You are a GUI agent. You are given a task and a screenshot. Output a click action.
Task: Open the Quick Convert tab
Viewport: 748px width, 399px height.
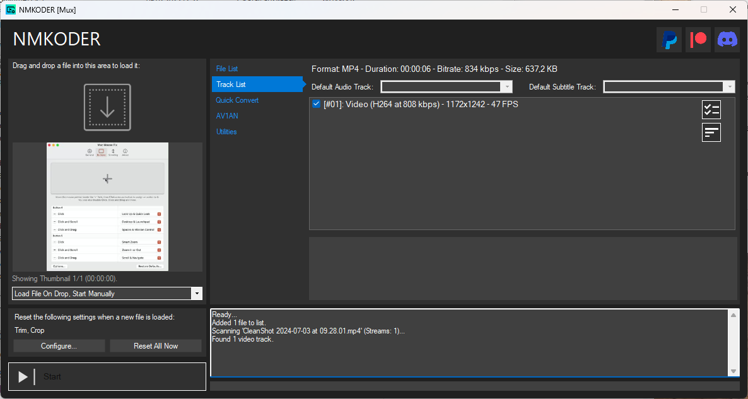(x=237, y=100)
